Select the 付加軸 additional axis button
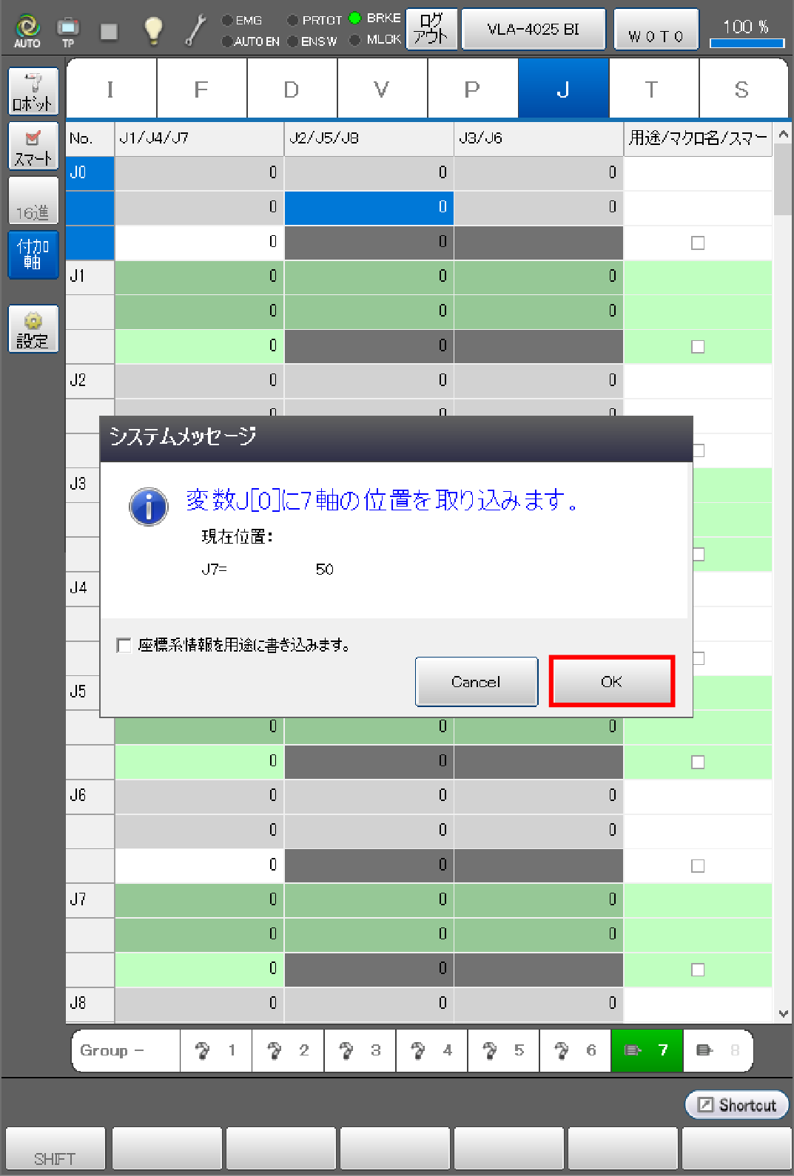Viewport: 794px width, 1176px height. point(33,254)
